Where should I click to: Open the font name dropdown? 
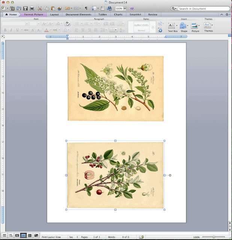(27, 24)
